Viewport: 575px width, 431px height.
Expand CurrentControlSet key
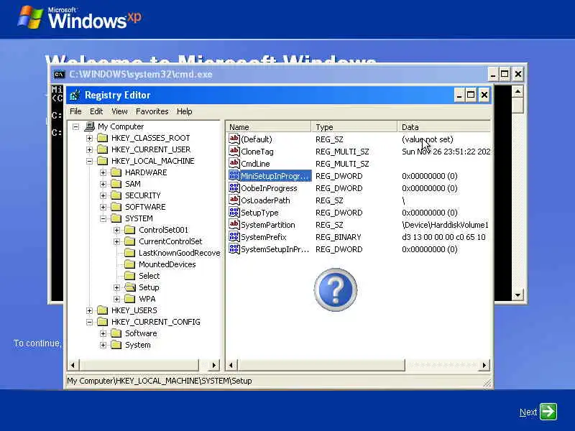[116, 241]
